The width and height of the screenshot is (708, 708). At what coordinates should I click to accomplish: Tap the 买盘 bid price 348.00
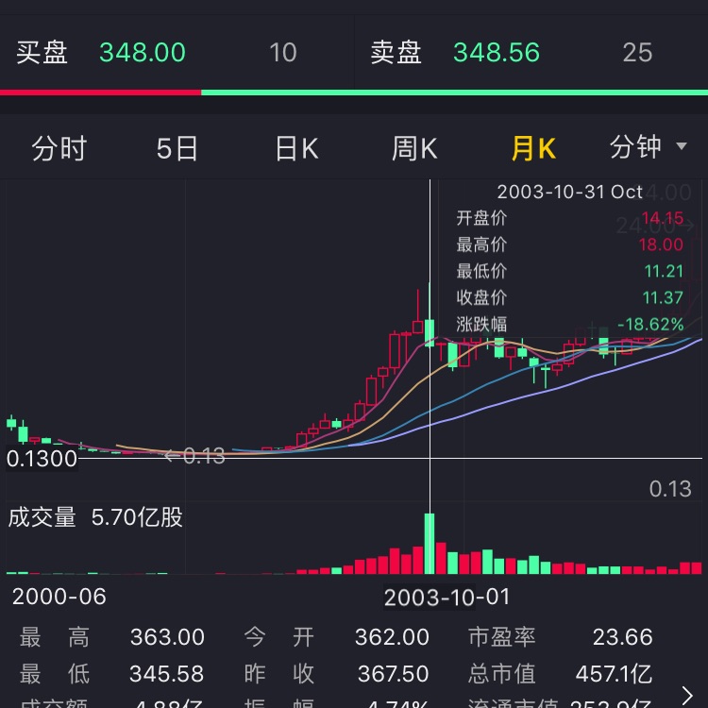(143, 52)
